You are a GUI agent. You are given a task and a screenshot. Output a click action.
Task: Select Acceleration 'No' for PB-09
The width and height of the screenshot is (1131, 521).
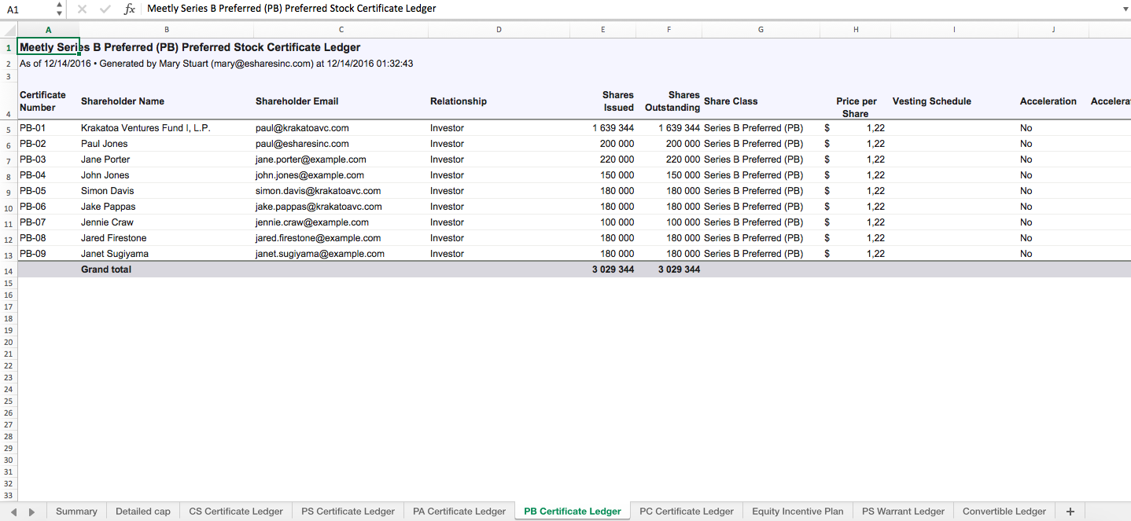(x=1053, y=254)
